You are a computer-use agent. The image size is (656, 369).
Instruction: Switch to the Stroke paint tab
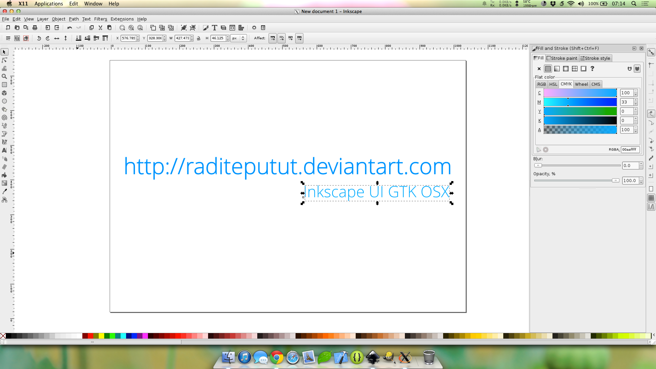562,58
